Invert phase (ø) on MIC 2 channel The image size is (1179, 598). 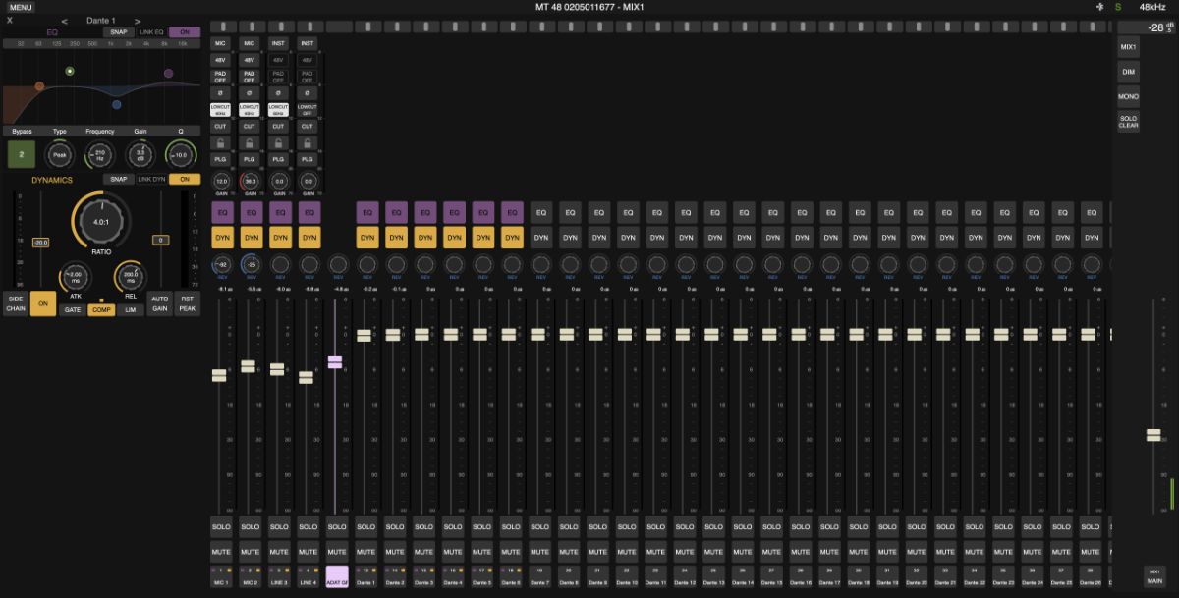click(x=250, y=93)
